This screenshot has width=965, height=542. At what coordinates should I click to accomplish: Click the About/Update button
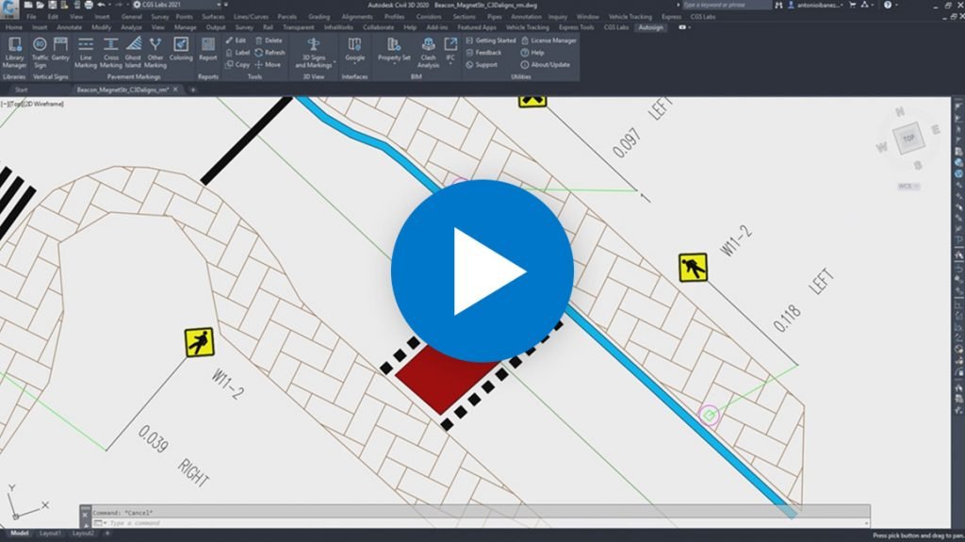coord(546,65)
